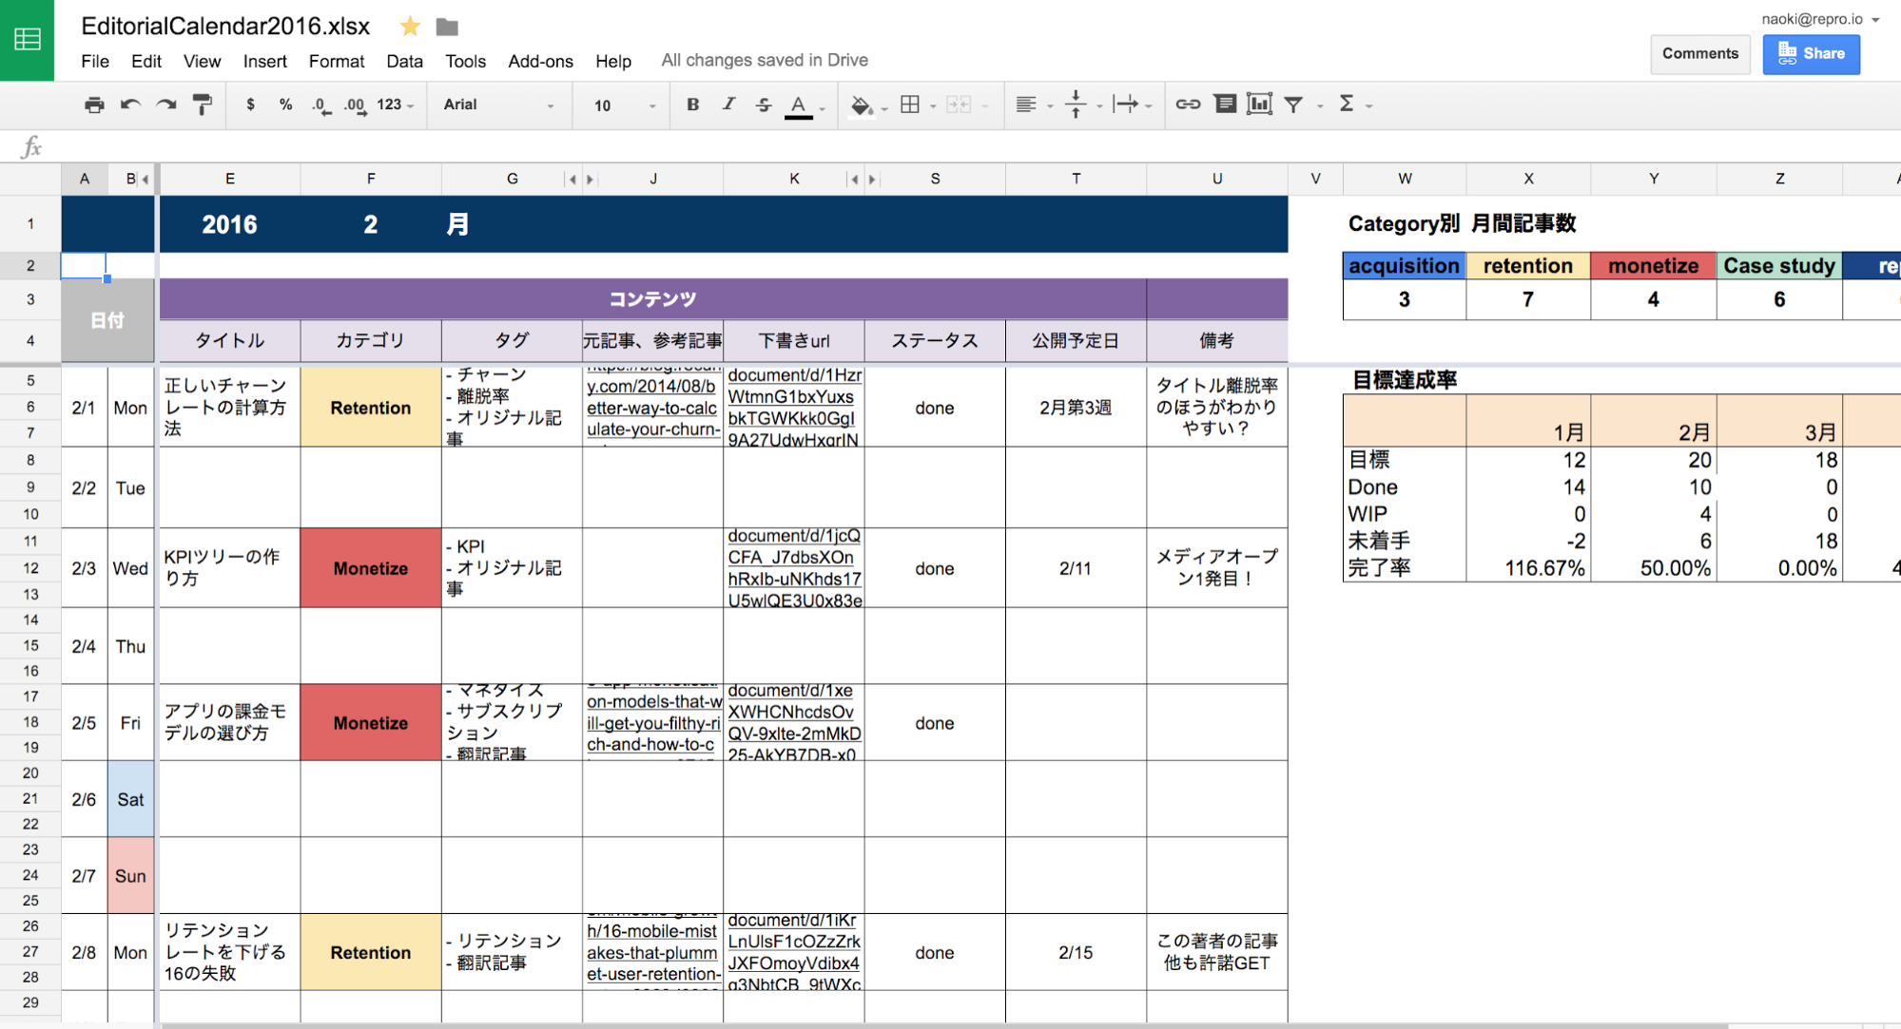Increase decimal places
Screen dimensions: 1901x1029
(x=355, y=105)
